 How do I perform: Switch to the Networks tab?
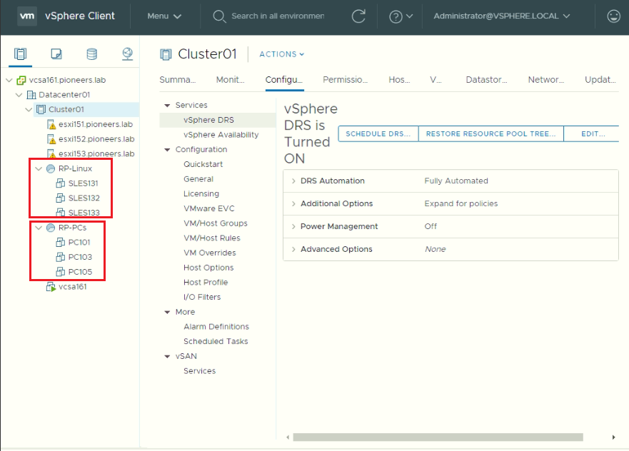546,80
